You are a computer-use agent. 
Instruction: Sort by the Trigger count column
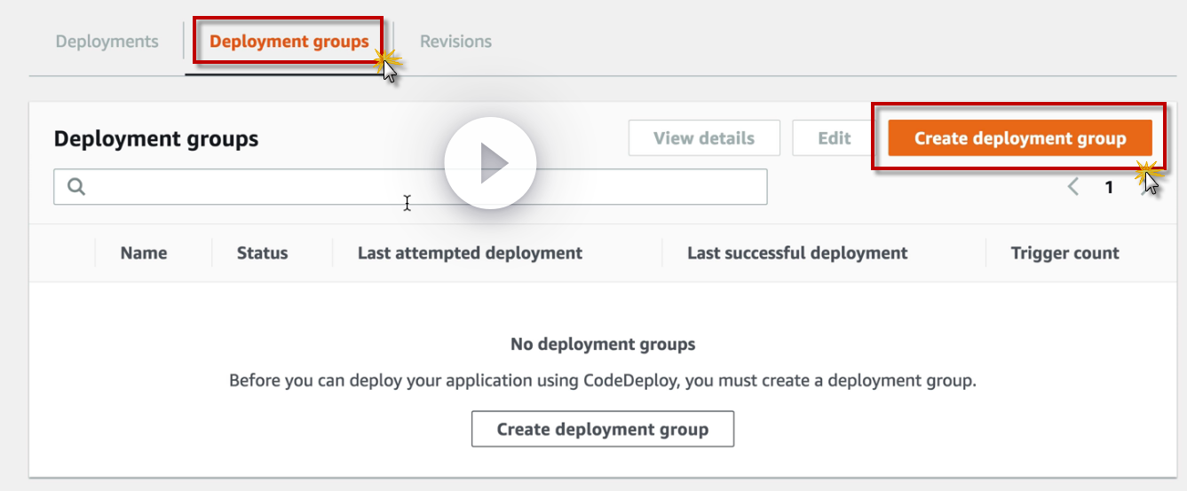point(1064,253)
